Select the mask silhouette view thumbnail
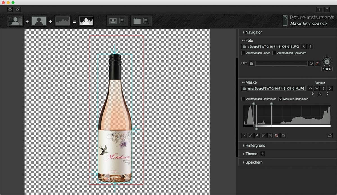This screenshot has height=195, width=337. pos(39,21)
